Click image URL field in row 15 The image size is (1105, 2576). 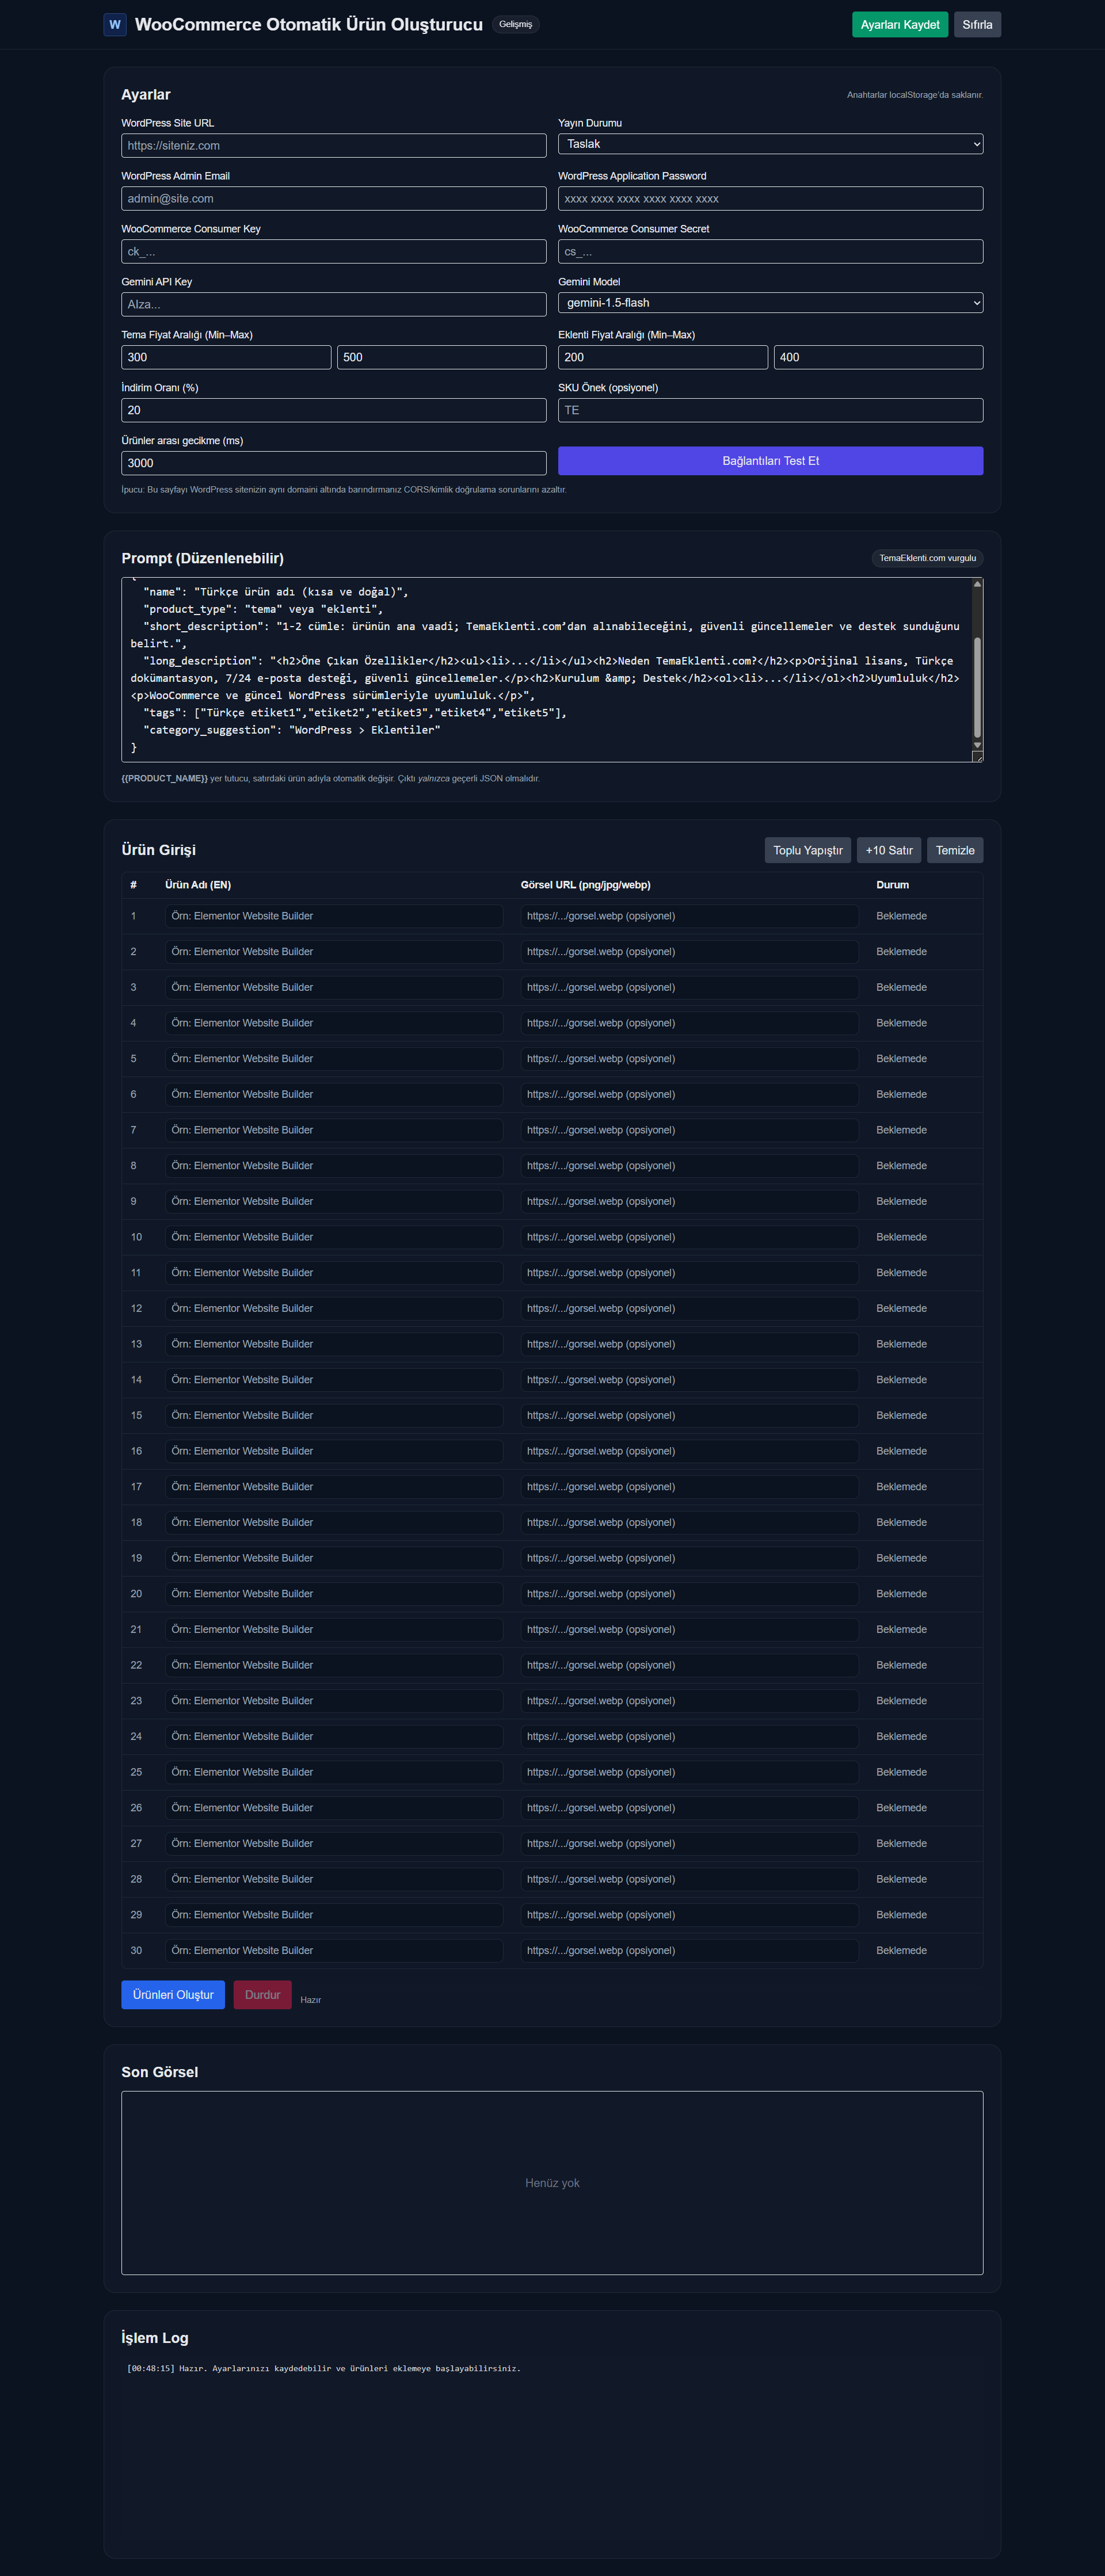tap(689, 1416)
